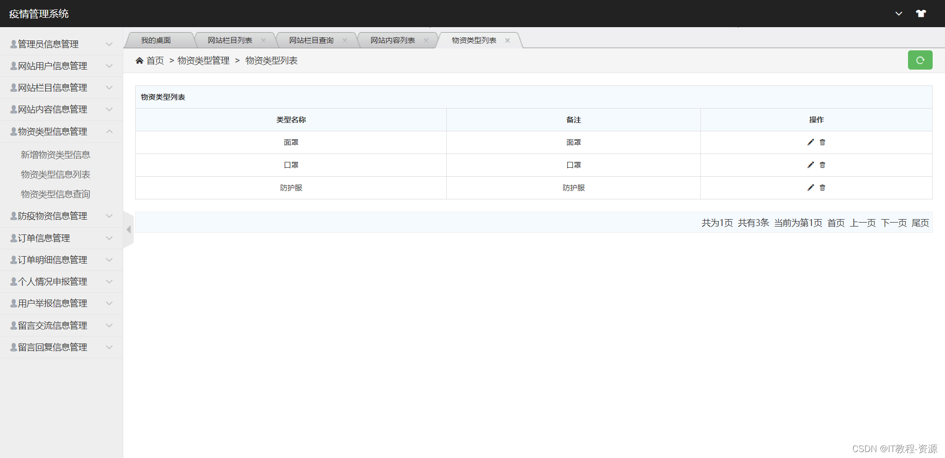945x458 pixels.
Task: Go to 下一页 in pagination
Action: [x=894, y=223]
